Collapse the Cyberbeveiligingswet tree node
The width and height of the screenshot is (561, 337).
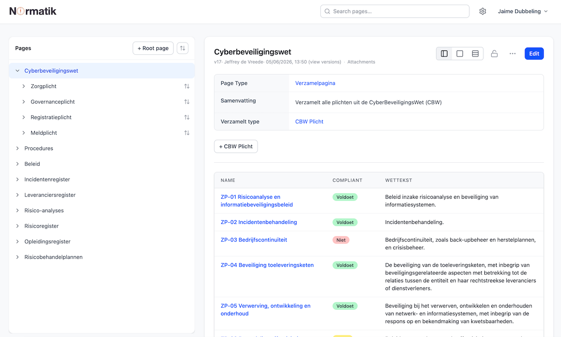pos(18,71)
